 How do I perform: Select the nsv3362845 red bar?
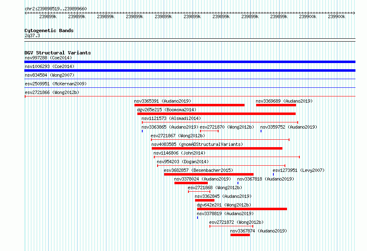[x=205, y=200]
